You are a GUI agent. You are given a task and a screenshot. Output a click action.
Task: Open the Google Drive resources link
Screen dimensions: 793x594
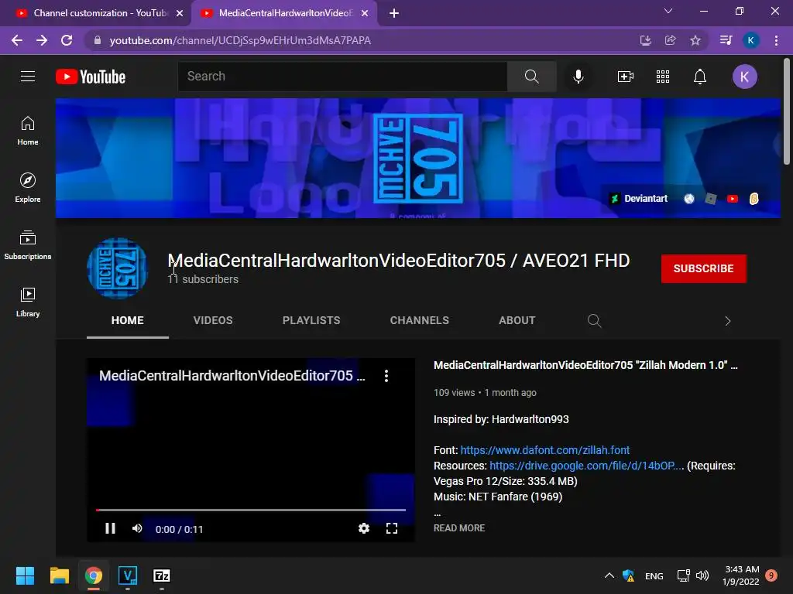pyautogui.click(x=587, y=466)
